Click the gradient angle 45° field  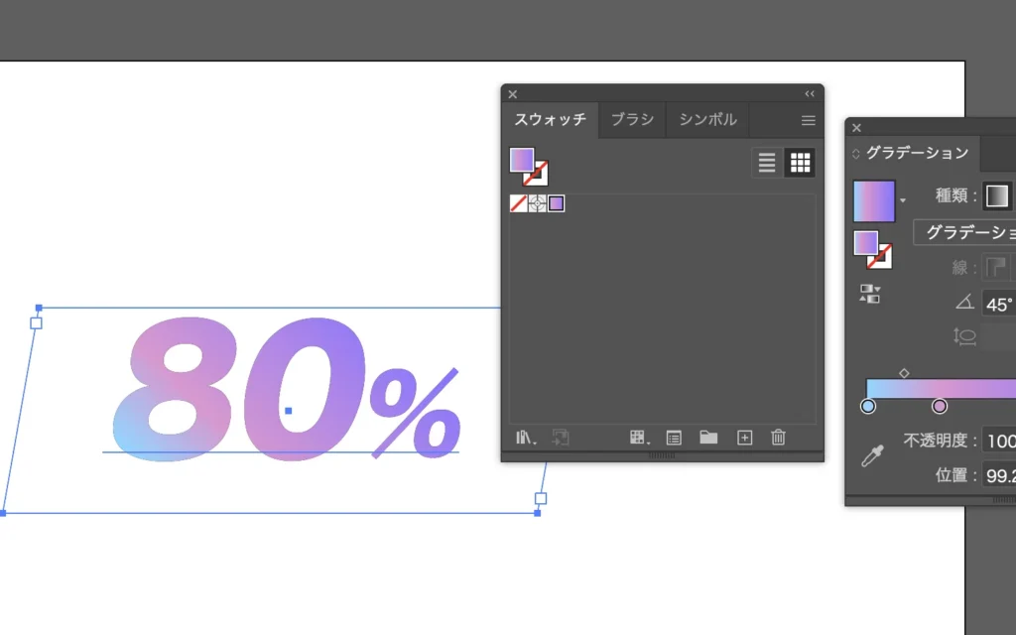(998, 304)
